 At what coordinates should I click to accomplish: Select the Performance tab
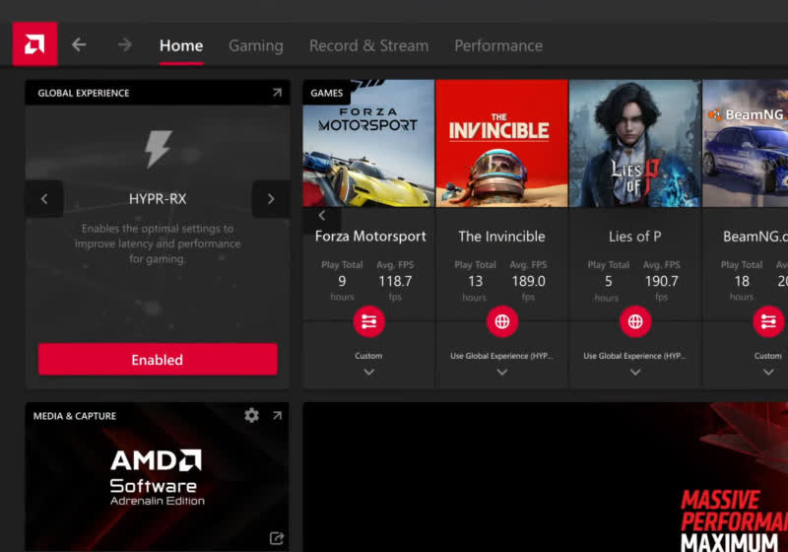click(x=497, y=45)
